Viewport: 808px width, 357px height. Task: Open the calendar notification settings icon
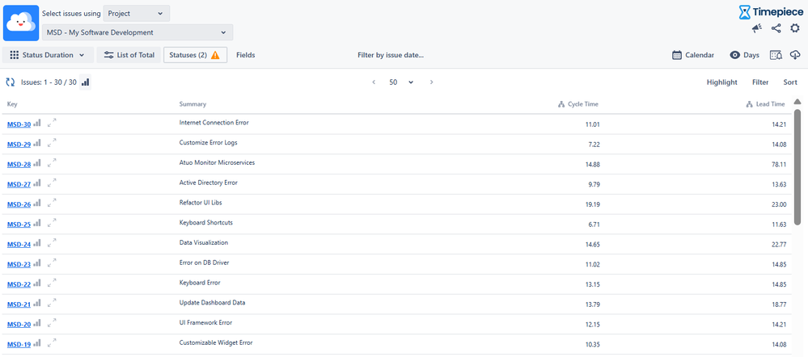pos(776,55)
